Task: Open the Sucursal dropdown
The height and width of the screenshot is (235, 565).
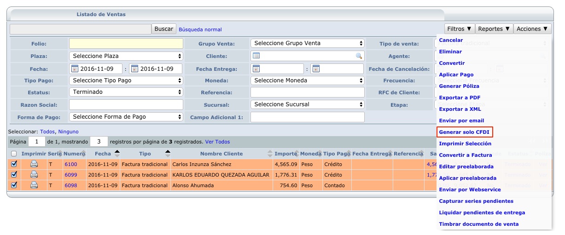Action: (x=308, y=104)
